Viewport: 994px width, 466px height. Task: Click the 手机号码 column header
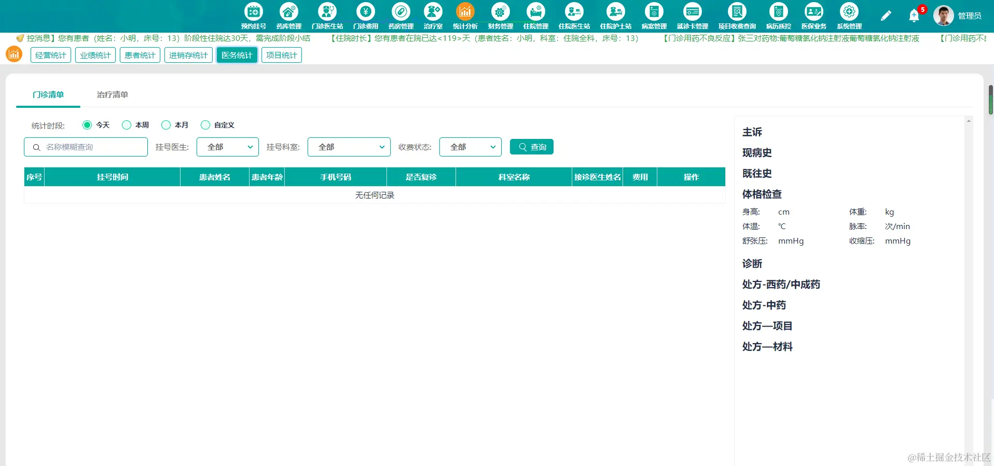[336, 177]
